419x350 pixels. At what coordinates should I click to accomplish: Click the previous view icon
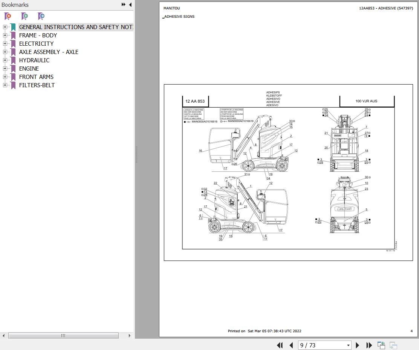pos(381,345)
